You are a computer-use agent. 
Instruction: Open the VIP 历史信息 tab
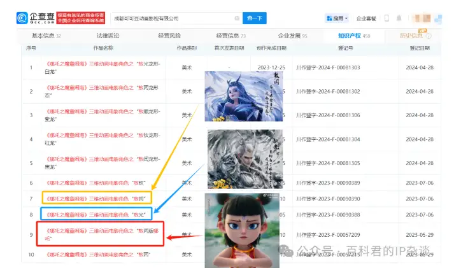[411, 36]
